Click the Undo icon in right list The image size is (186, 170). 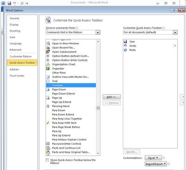click(126, 46)
